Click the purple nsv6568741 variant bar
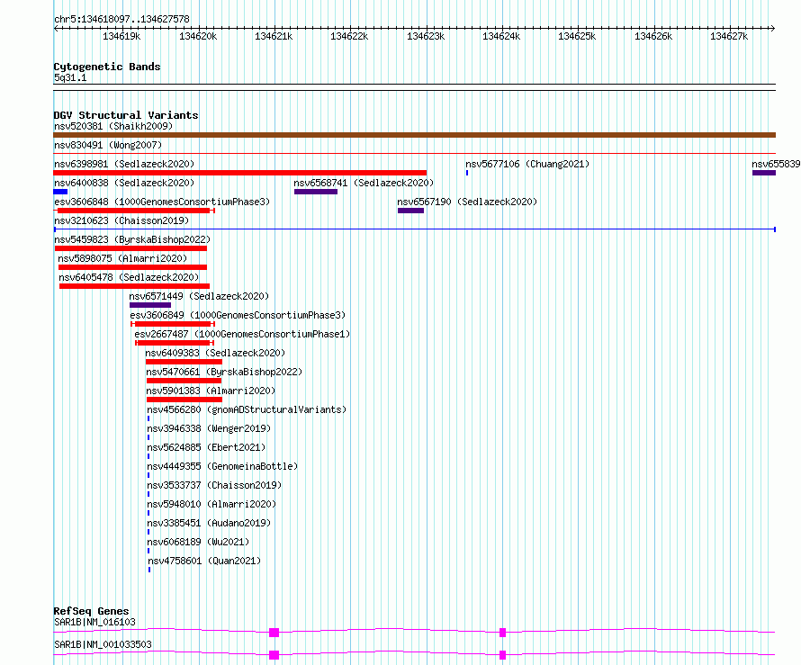This screenshot has width=801, height=665. click(x=316, y=192)
